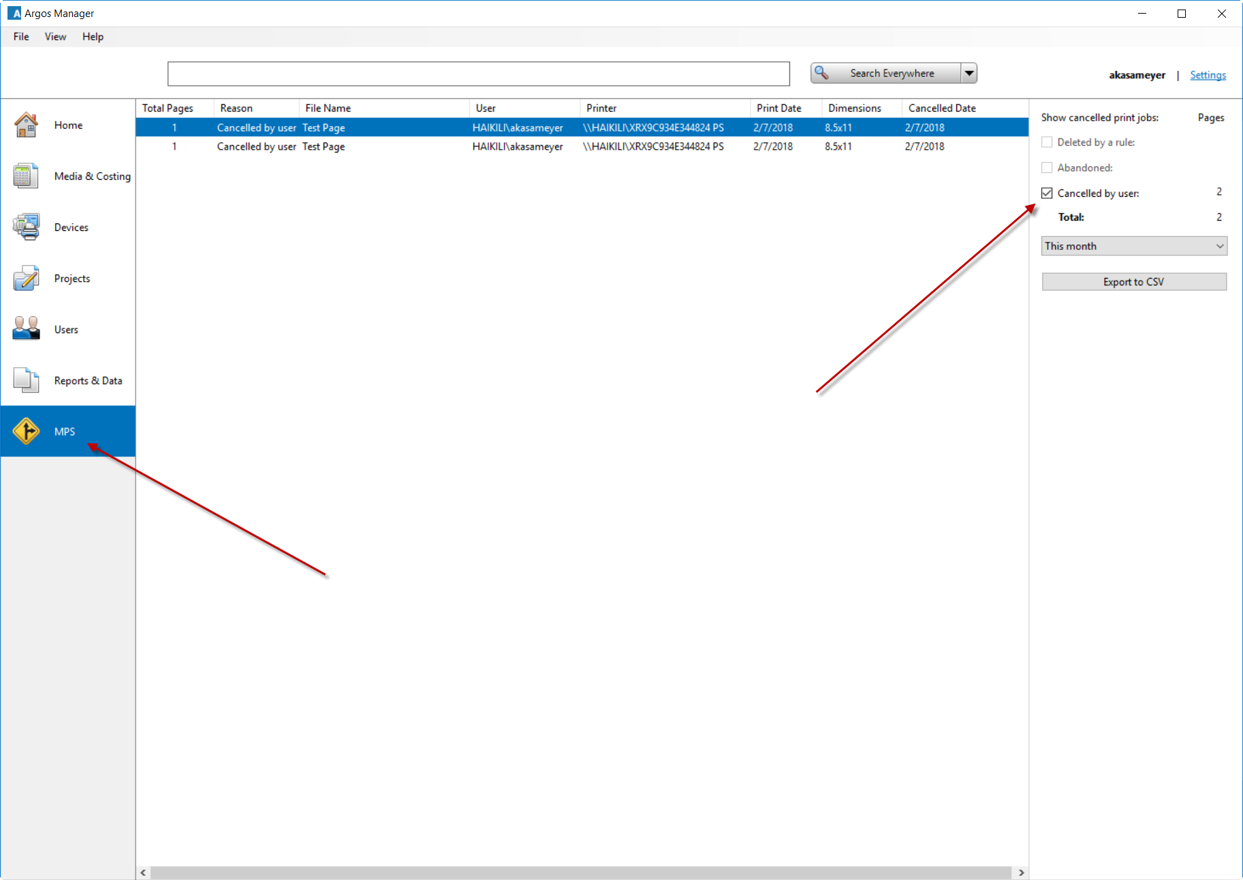Uncheck the Cancelled by user checkbox

click(x=1047, y=193)
